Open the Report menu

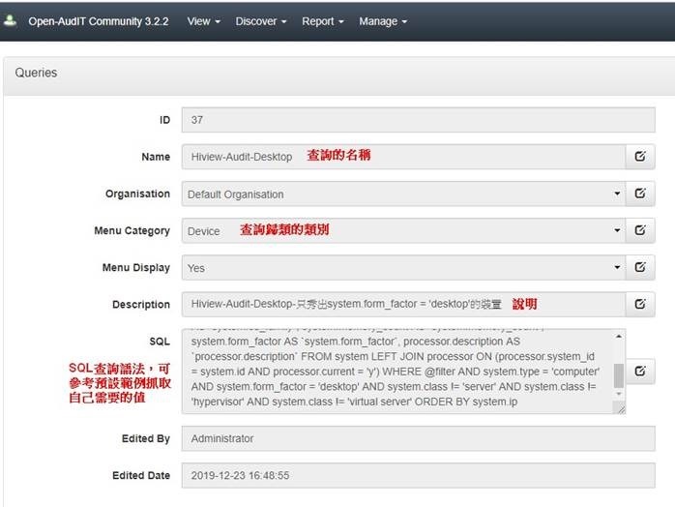tap(322, 21)
